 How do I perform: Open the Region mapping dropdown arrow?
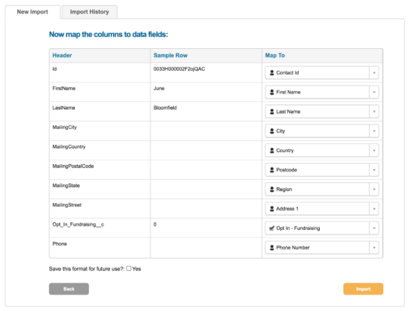pos(374,189)
